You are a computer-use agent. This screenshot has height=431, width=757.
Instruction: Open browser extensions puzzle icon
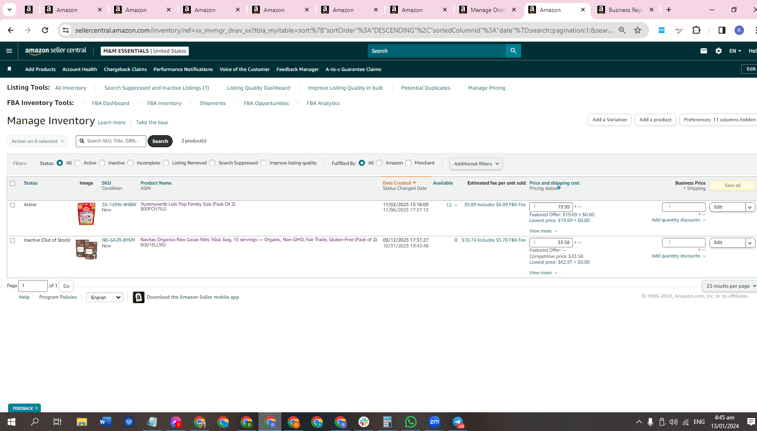point(696,30)
